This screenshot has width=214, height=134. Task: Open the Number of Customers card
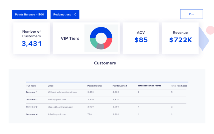31,38
